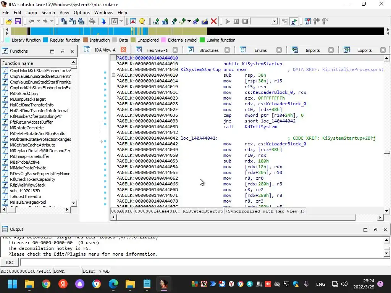Screen dimensions: 391x293
Task: Toggle collapse box at sub rsp line
Action: click(x=113, y=75)
